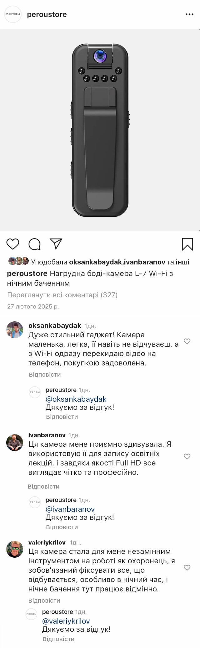
Task: Open the @oksankabaydak mention link
Action: pos(76,399)
